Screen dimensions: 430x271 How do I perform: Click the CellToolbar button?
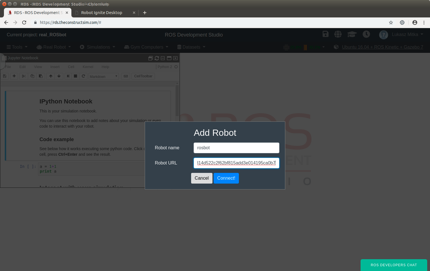coord(143,76)
